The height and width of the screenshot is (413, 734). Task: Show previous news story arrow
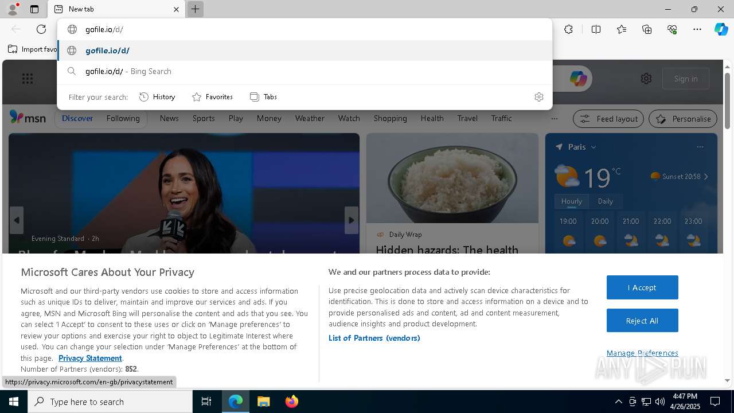pos(17,220)
